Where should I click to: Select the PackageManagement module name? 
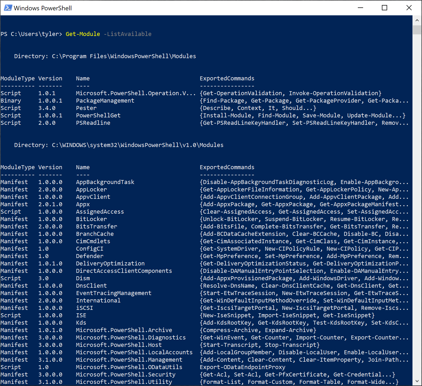(x=105, y=100)
